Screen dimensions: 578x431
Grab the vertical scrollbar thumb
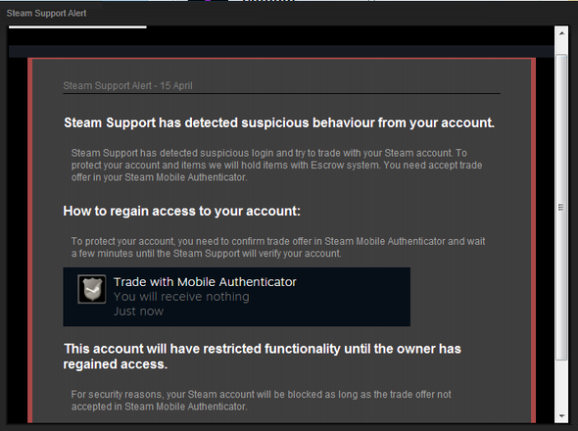coord(561,208)
